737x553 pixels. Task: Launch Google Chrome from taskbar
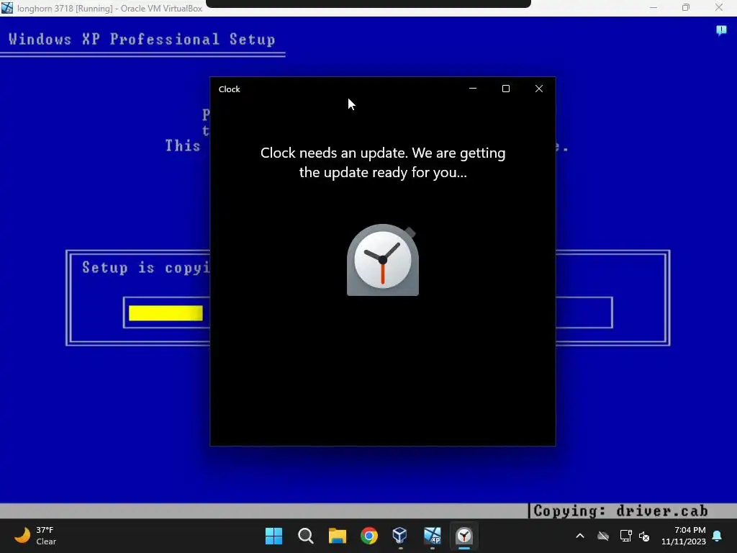(369, 536)
